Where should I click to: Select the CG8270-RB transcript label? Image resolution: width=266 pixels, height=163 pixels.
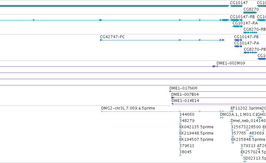click(254, 29)
